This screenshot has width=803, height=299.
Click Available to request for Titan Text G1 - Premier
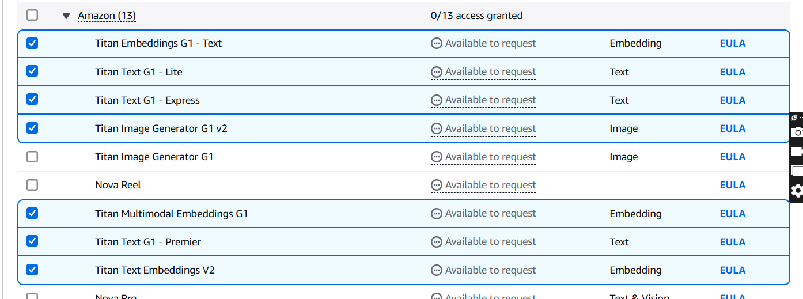click(490, 242)
